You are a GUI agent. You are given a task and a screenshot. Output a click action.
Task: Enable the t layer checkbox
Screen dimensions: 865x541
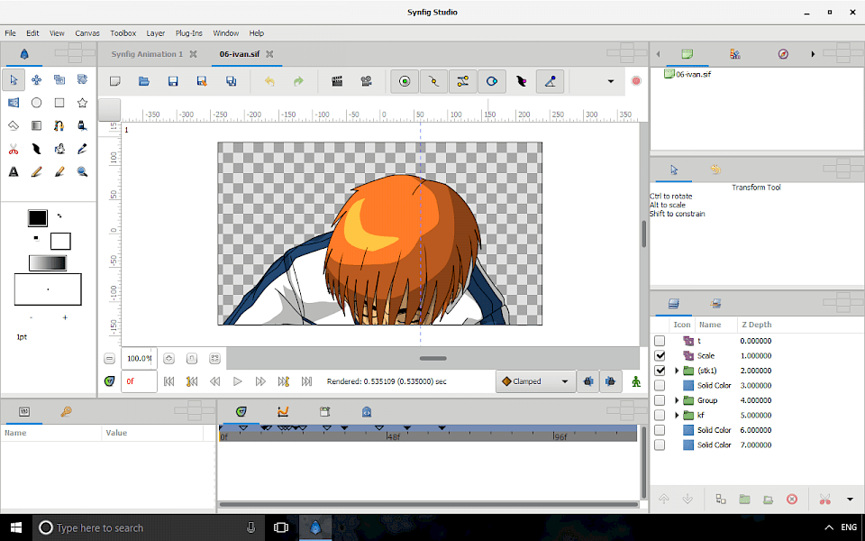coord(660,341)
